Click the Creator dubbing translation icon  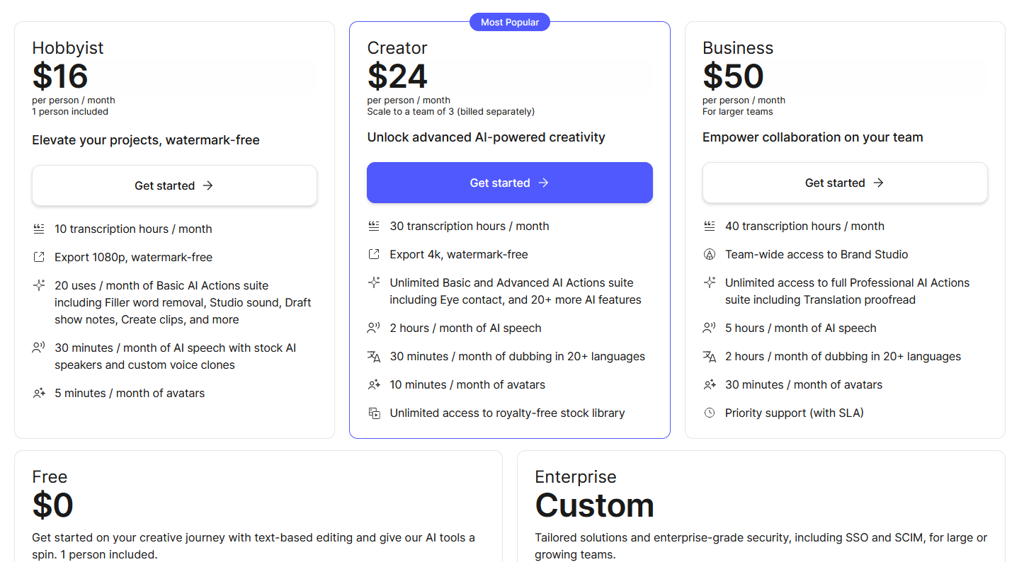click(x=374, y=356)
